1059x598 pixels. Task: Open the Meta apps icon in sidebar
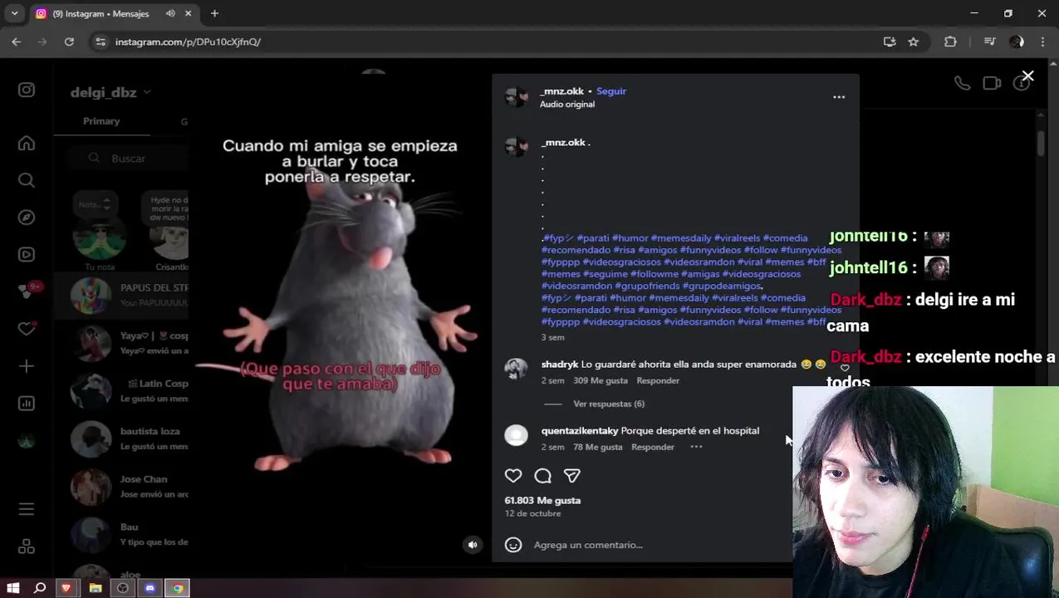click(x=27, y=547)
